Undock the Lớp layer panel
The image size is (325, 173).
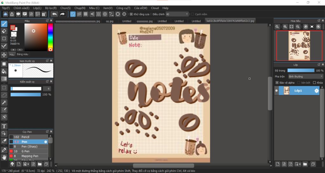[319, 65]
